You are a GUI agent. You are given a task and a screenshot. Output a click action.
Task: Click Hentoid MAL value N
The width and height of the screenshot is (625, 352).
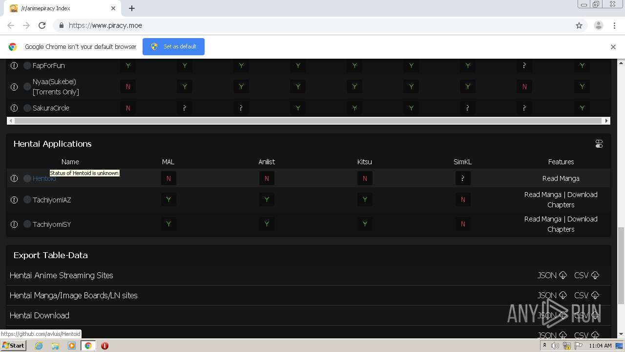pos(168,178)
